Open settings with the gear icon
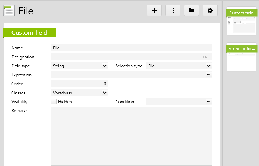Image resolution: width=259 pixels, height=166 pixels. tap(210, 10)
